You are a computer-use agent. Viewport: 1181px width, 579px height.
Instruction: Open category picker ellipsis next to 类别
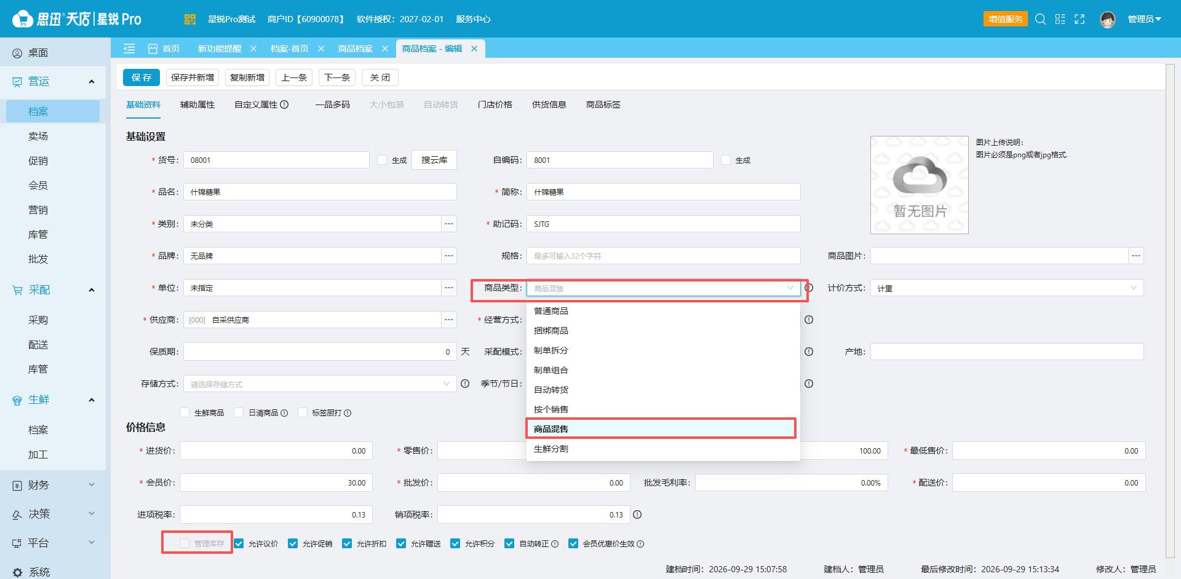point(449,224)
